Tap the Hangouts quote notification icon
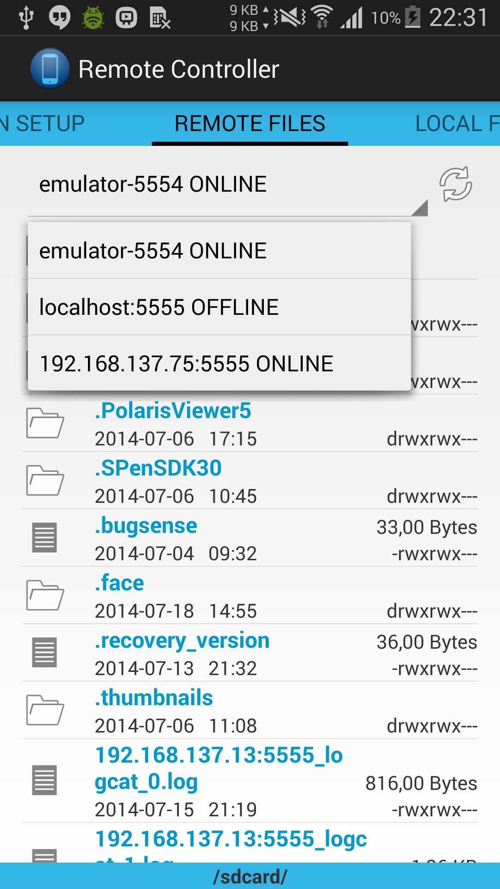 pyautogui.click(x=60, y=18)
